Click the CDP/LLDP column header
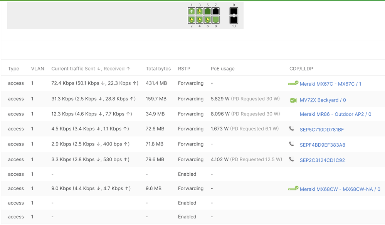Screen dimensions: 385x225 click(301, 69)
